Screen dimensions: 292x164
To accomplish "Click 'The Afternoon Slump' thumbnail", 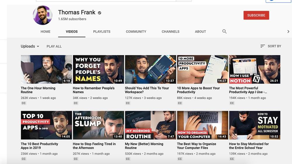I will pos(98,125).
